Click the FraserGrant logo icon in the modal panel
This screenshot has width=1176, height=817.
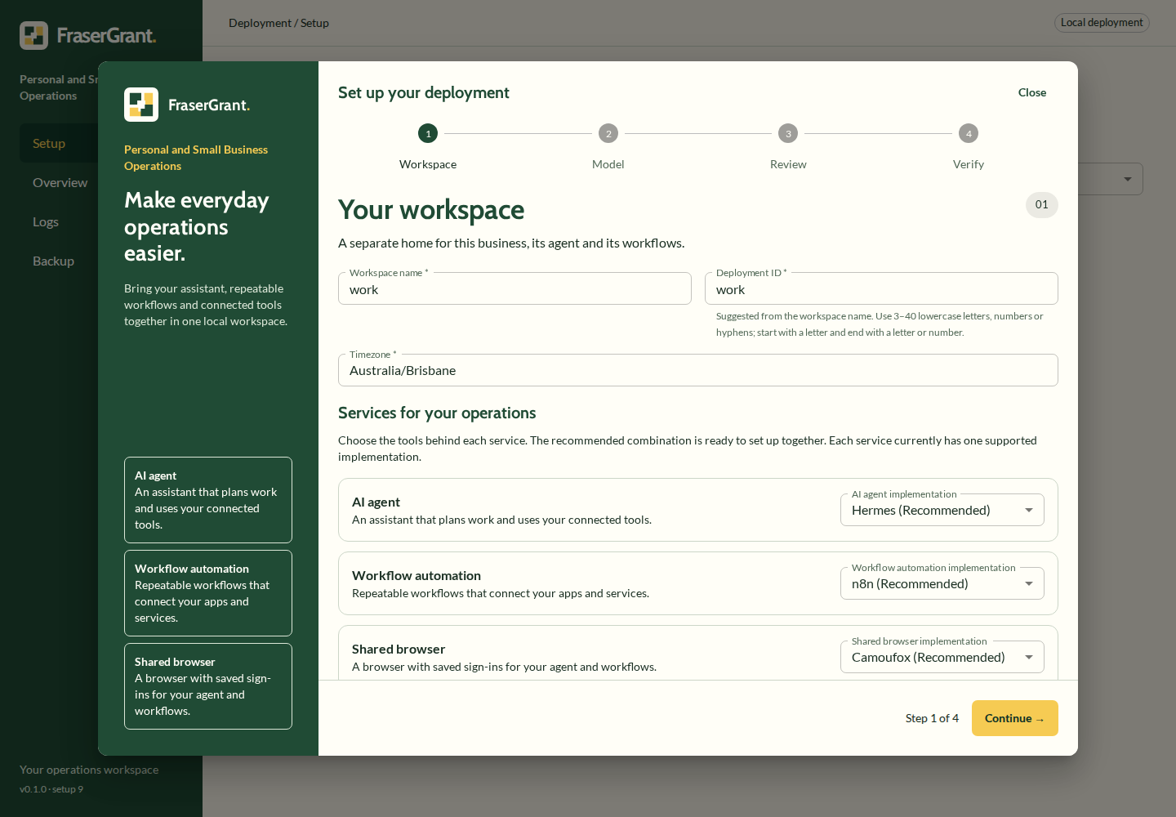coord(141,105)
